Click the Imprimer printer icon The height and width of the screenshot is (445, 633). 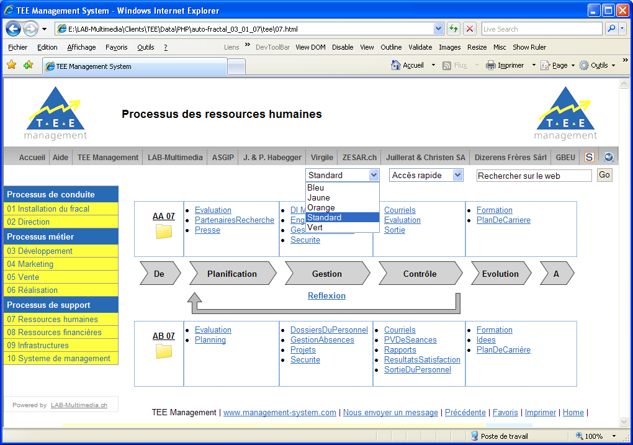[490, 65]
